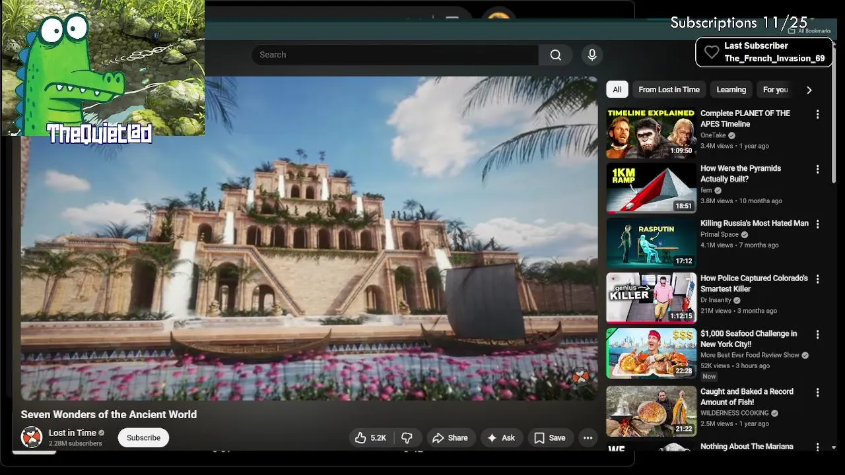Open title How Police Captured Colorado's Smartest Killer
Image resolution: width=845 pixels, height=475 pixels.
754,284
